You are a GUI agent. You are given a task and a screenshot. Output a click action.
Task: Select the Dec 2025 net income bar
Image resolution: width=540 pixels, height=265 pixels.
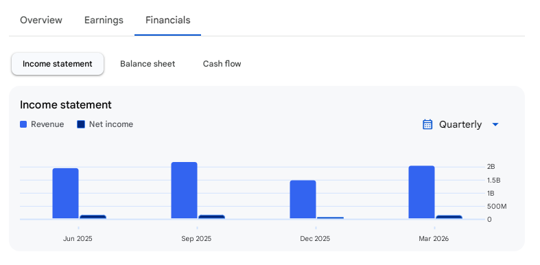click(x=330, y=218)
